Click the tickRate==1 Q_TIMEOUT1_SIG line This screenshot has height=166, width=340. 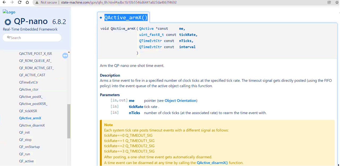pyautogui.click(x=129, y=141)
